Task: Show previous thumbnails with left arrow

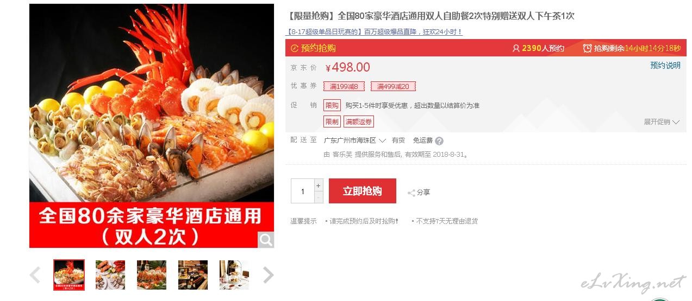Action: (35, 275)
